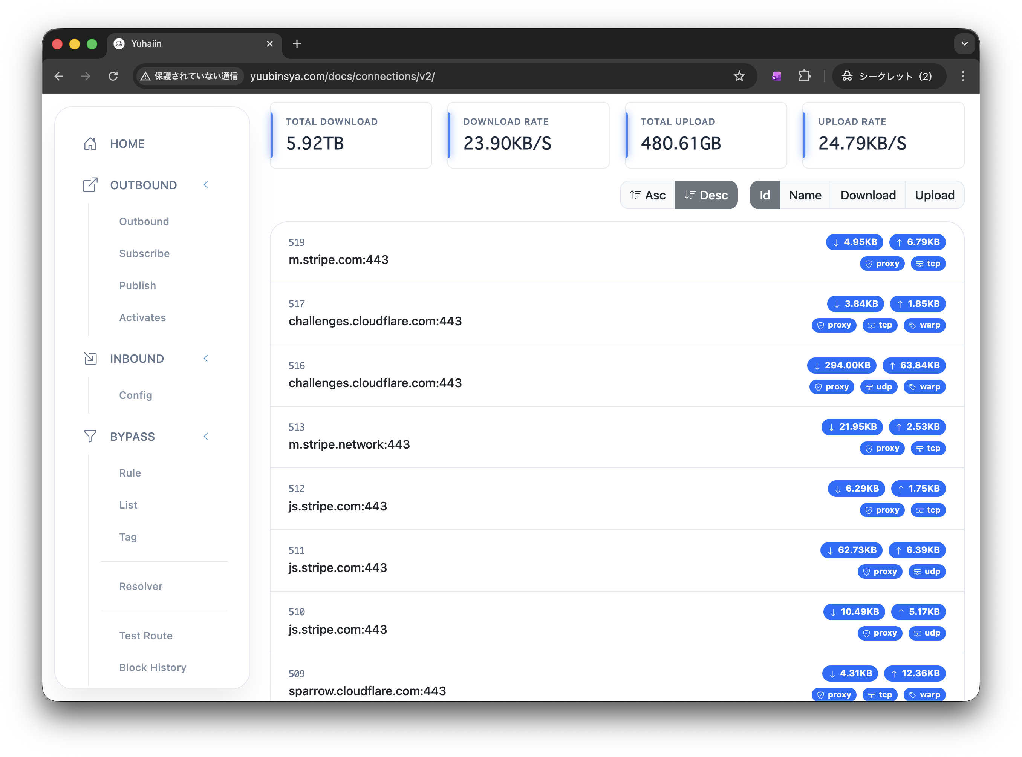1022x757 pixels.
Task: Click the browser forward arrow
Action: [x=86, y=76]
